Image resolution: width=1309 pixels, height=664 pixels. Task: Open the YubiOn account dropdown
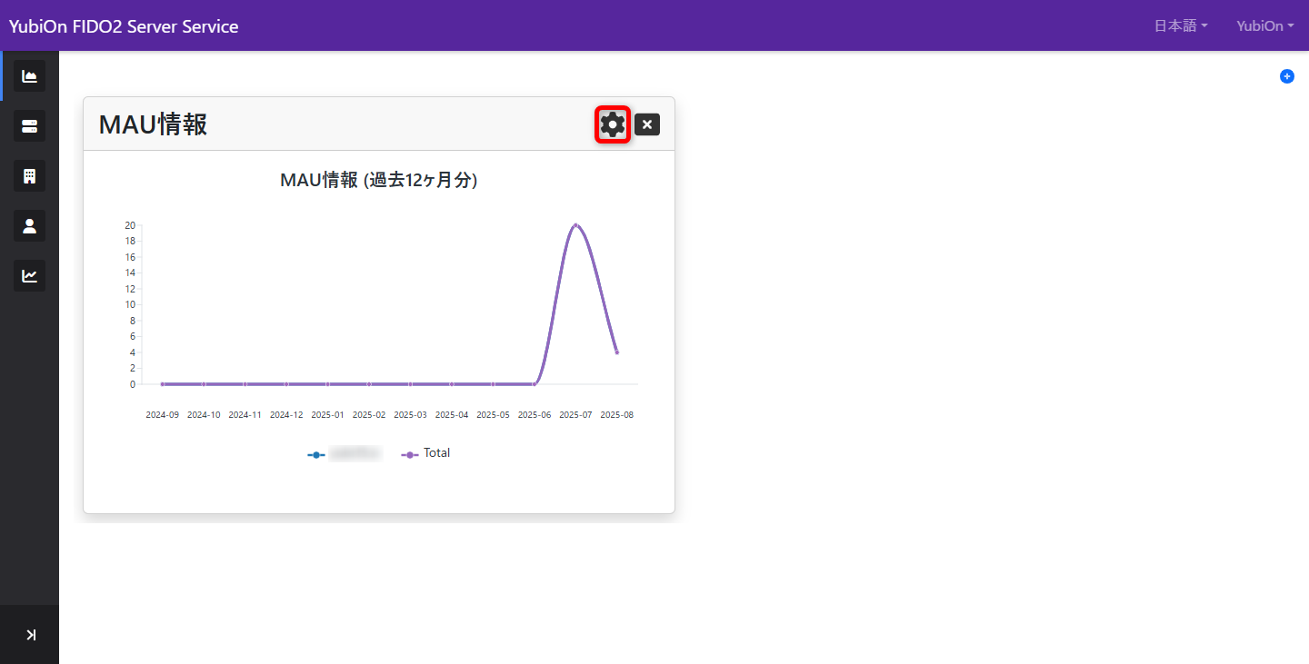point(1265,26)
